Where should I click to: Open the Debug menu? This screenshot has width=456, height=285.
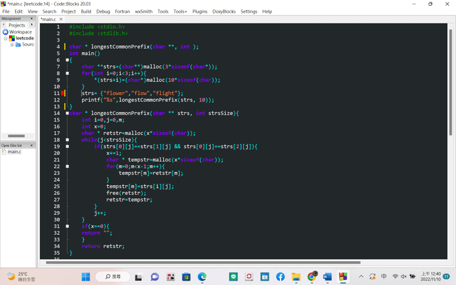tap(103, 11)
